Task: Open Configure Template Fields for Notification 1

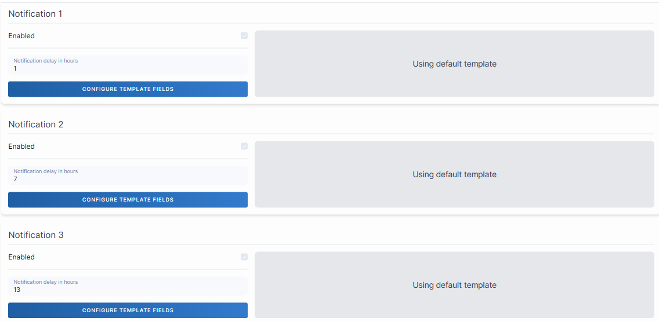Action: [x=128, y=89]
